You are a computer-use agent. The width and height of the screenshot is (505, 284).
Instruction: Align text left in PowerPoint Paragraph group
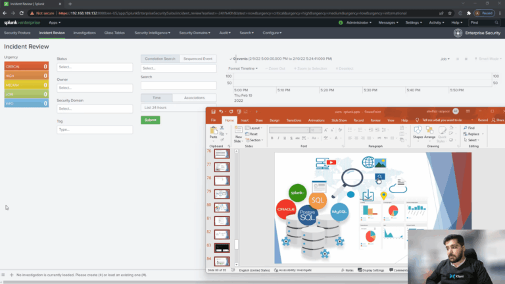350,138
